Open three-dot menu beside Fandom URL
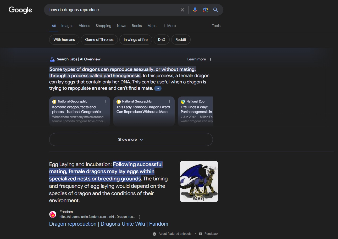 coord(140,217)
